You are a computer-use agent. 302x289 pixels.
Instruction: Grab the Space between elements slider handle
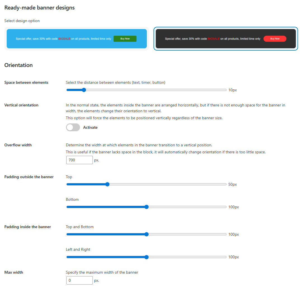click(x=84, y=90)
